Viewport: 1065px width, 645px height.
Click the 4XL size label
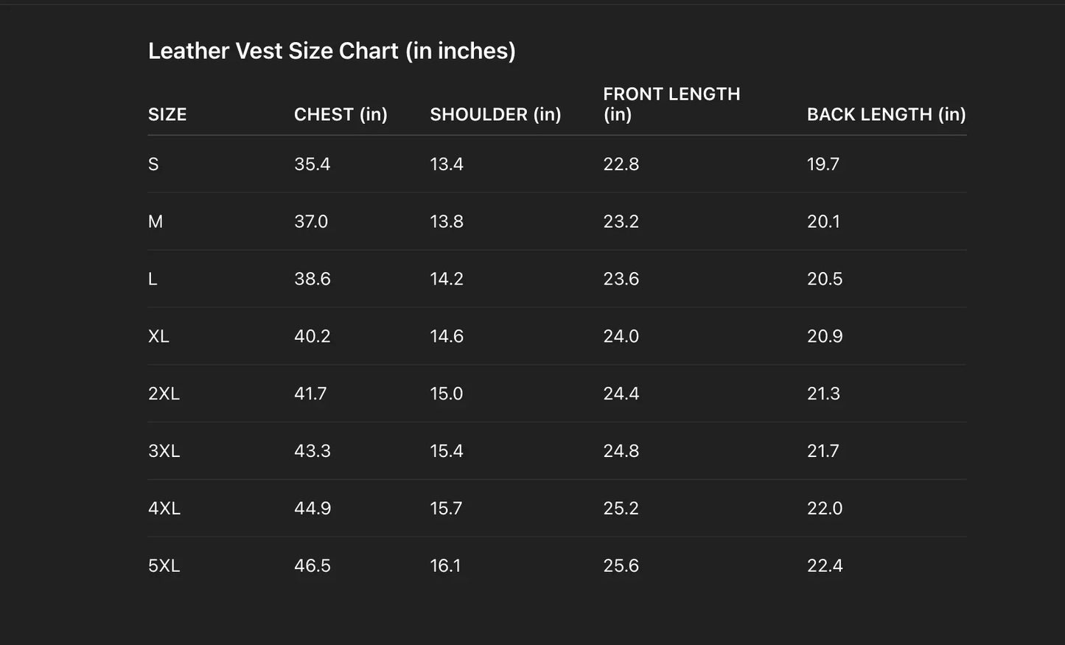tap(164, 509)
